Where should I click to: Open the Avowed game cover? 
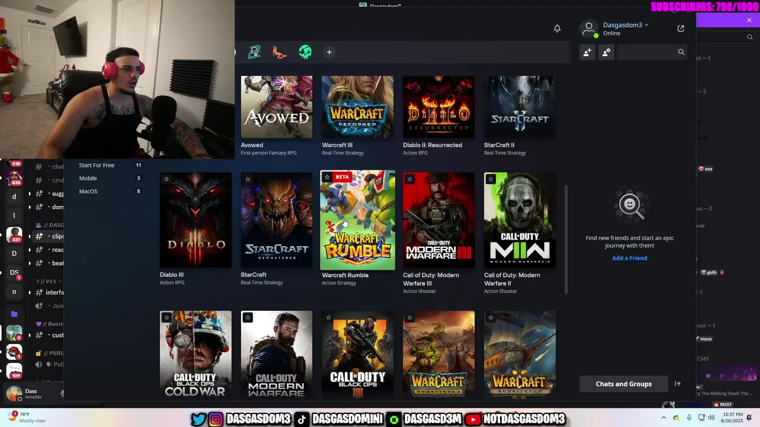[277, 107]
